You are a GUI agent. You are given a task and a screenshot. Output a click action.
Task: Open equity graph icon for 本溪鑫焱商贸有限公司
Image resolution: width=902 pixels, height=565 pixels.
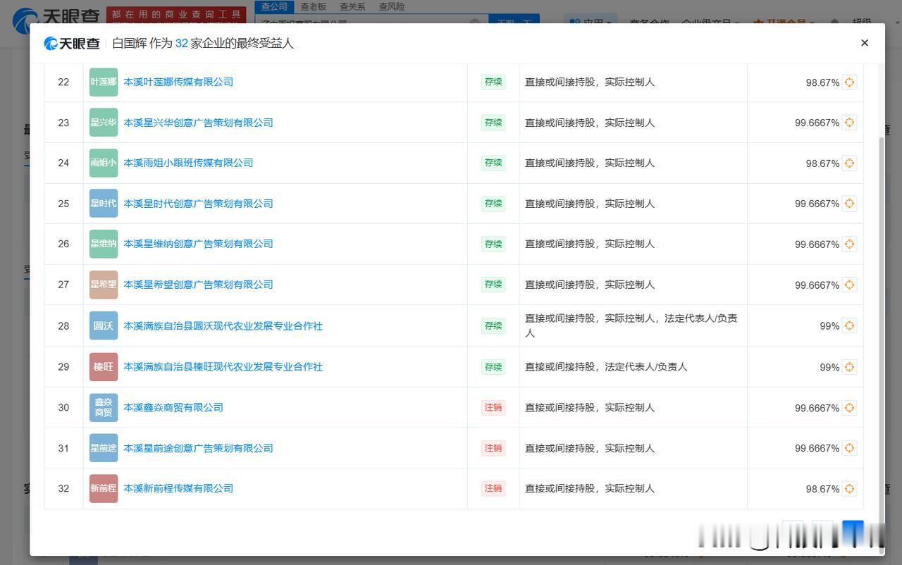[x=849, y=408]
